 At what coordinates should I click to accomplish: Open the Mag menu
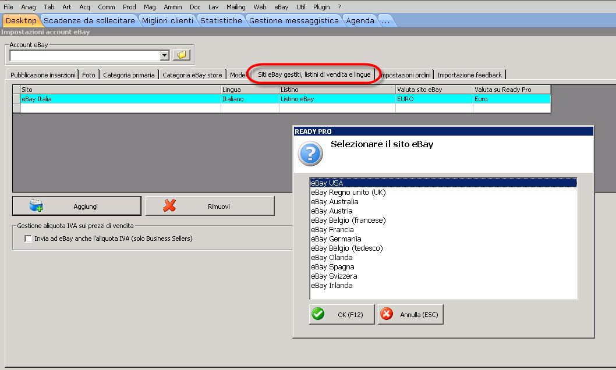click(x=150, y=7)
